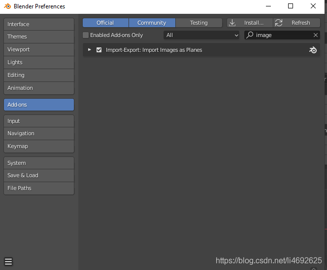Toggle the Official add-ons filter

(105, 23)
